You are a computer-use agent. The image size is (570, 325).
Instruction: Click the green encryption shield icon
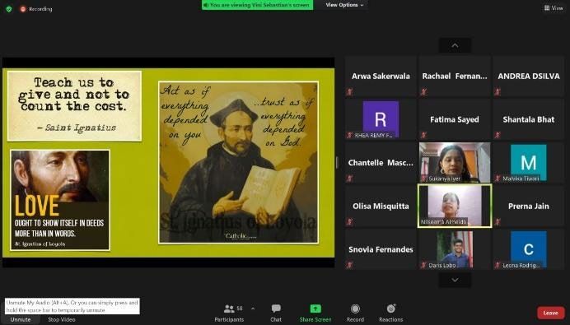click(9, 9)
